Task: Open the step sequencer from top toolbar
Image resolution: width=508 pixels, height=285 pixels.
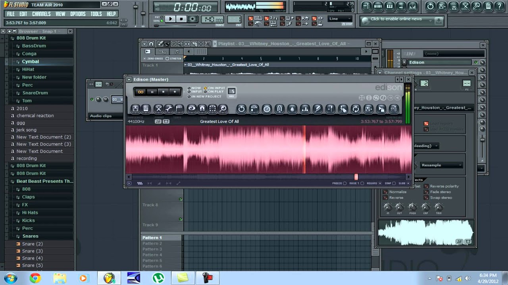Action: (x=378, y=6)
